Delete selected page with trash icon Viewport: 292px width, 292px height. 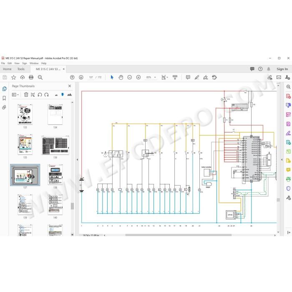tap(26, 95)
